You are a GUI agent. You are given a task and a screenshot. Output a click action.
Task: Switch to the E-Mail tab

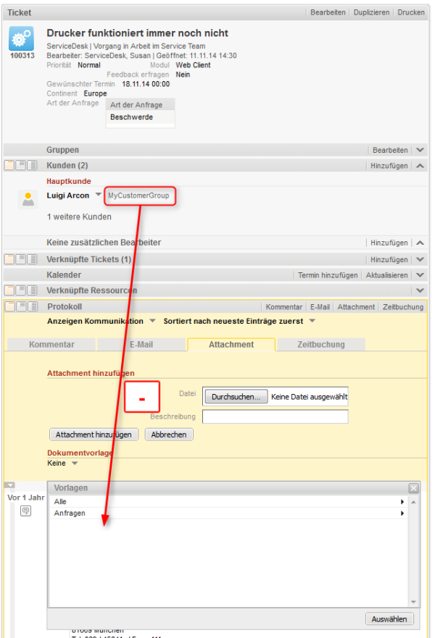click(141, 345)
